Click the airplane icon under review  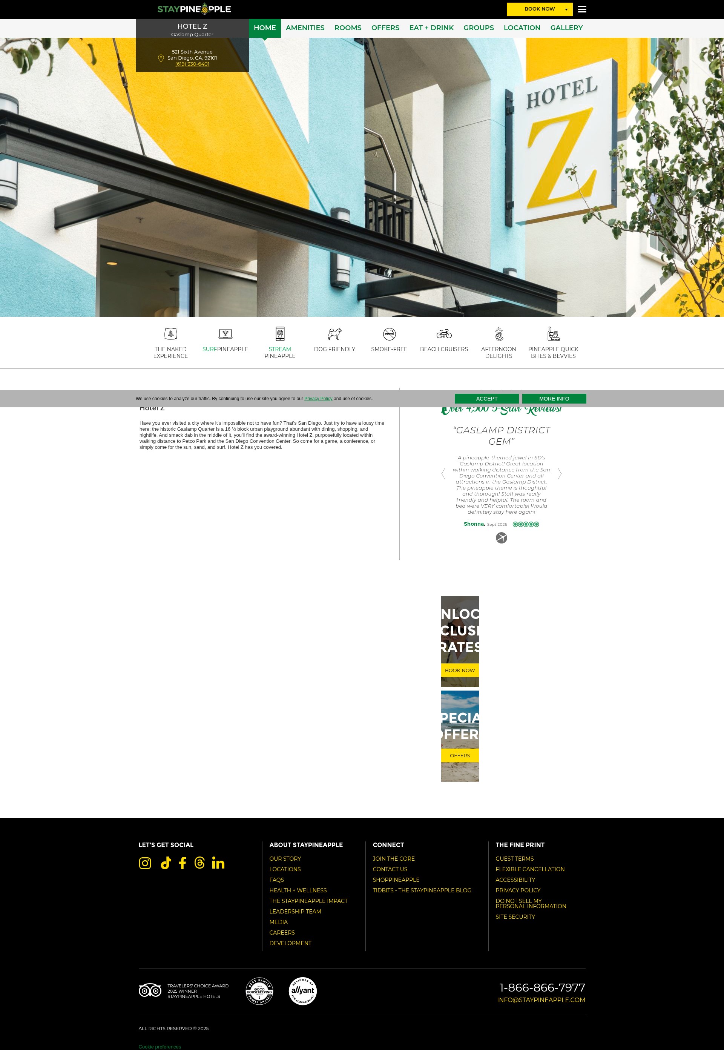(x=501, y=538)
